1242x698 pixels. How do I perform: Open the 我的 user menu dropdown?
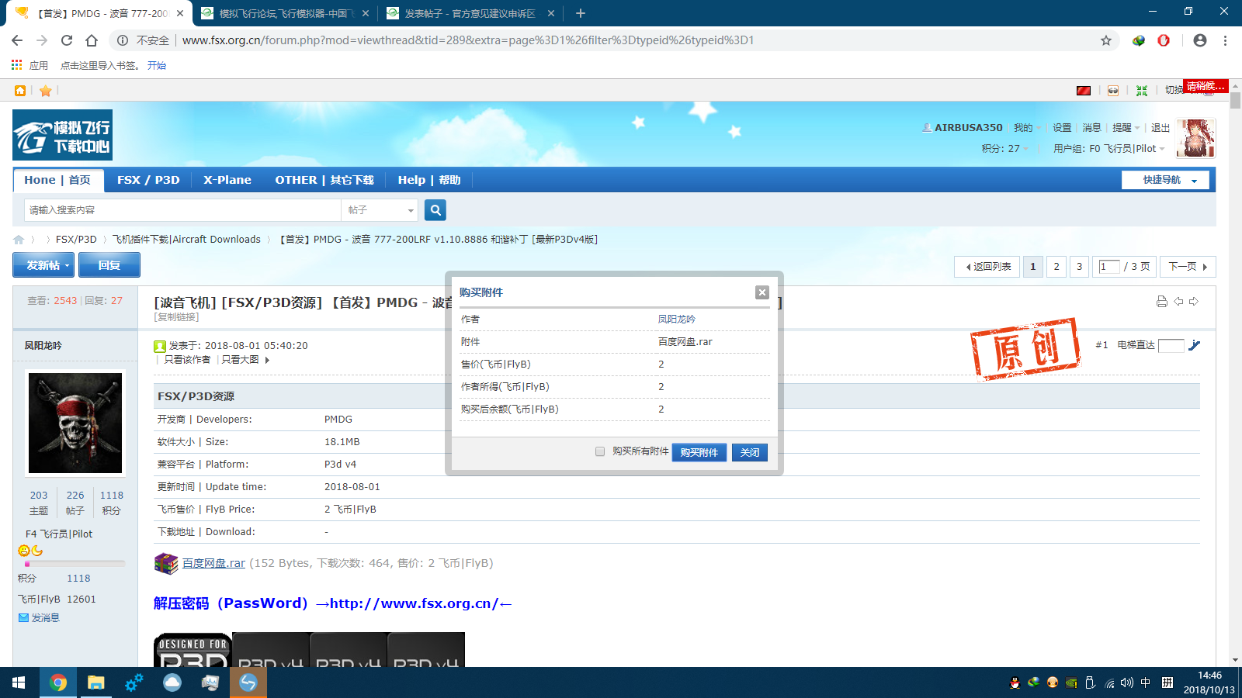[x=1028, y=128]
